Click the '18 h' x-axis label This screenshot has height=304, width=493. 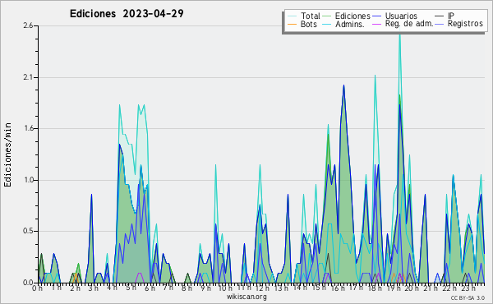tap(375, 288)
